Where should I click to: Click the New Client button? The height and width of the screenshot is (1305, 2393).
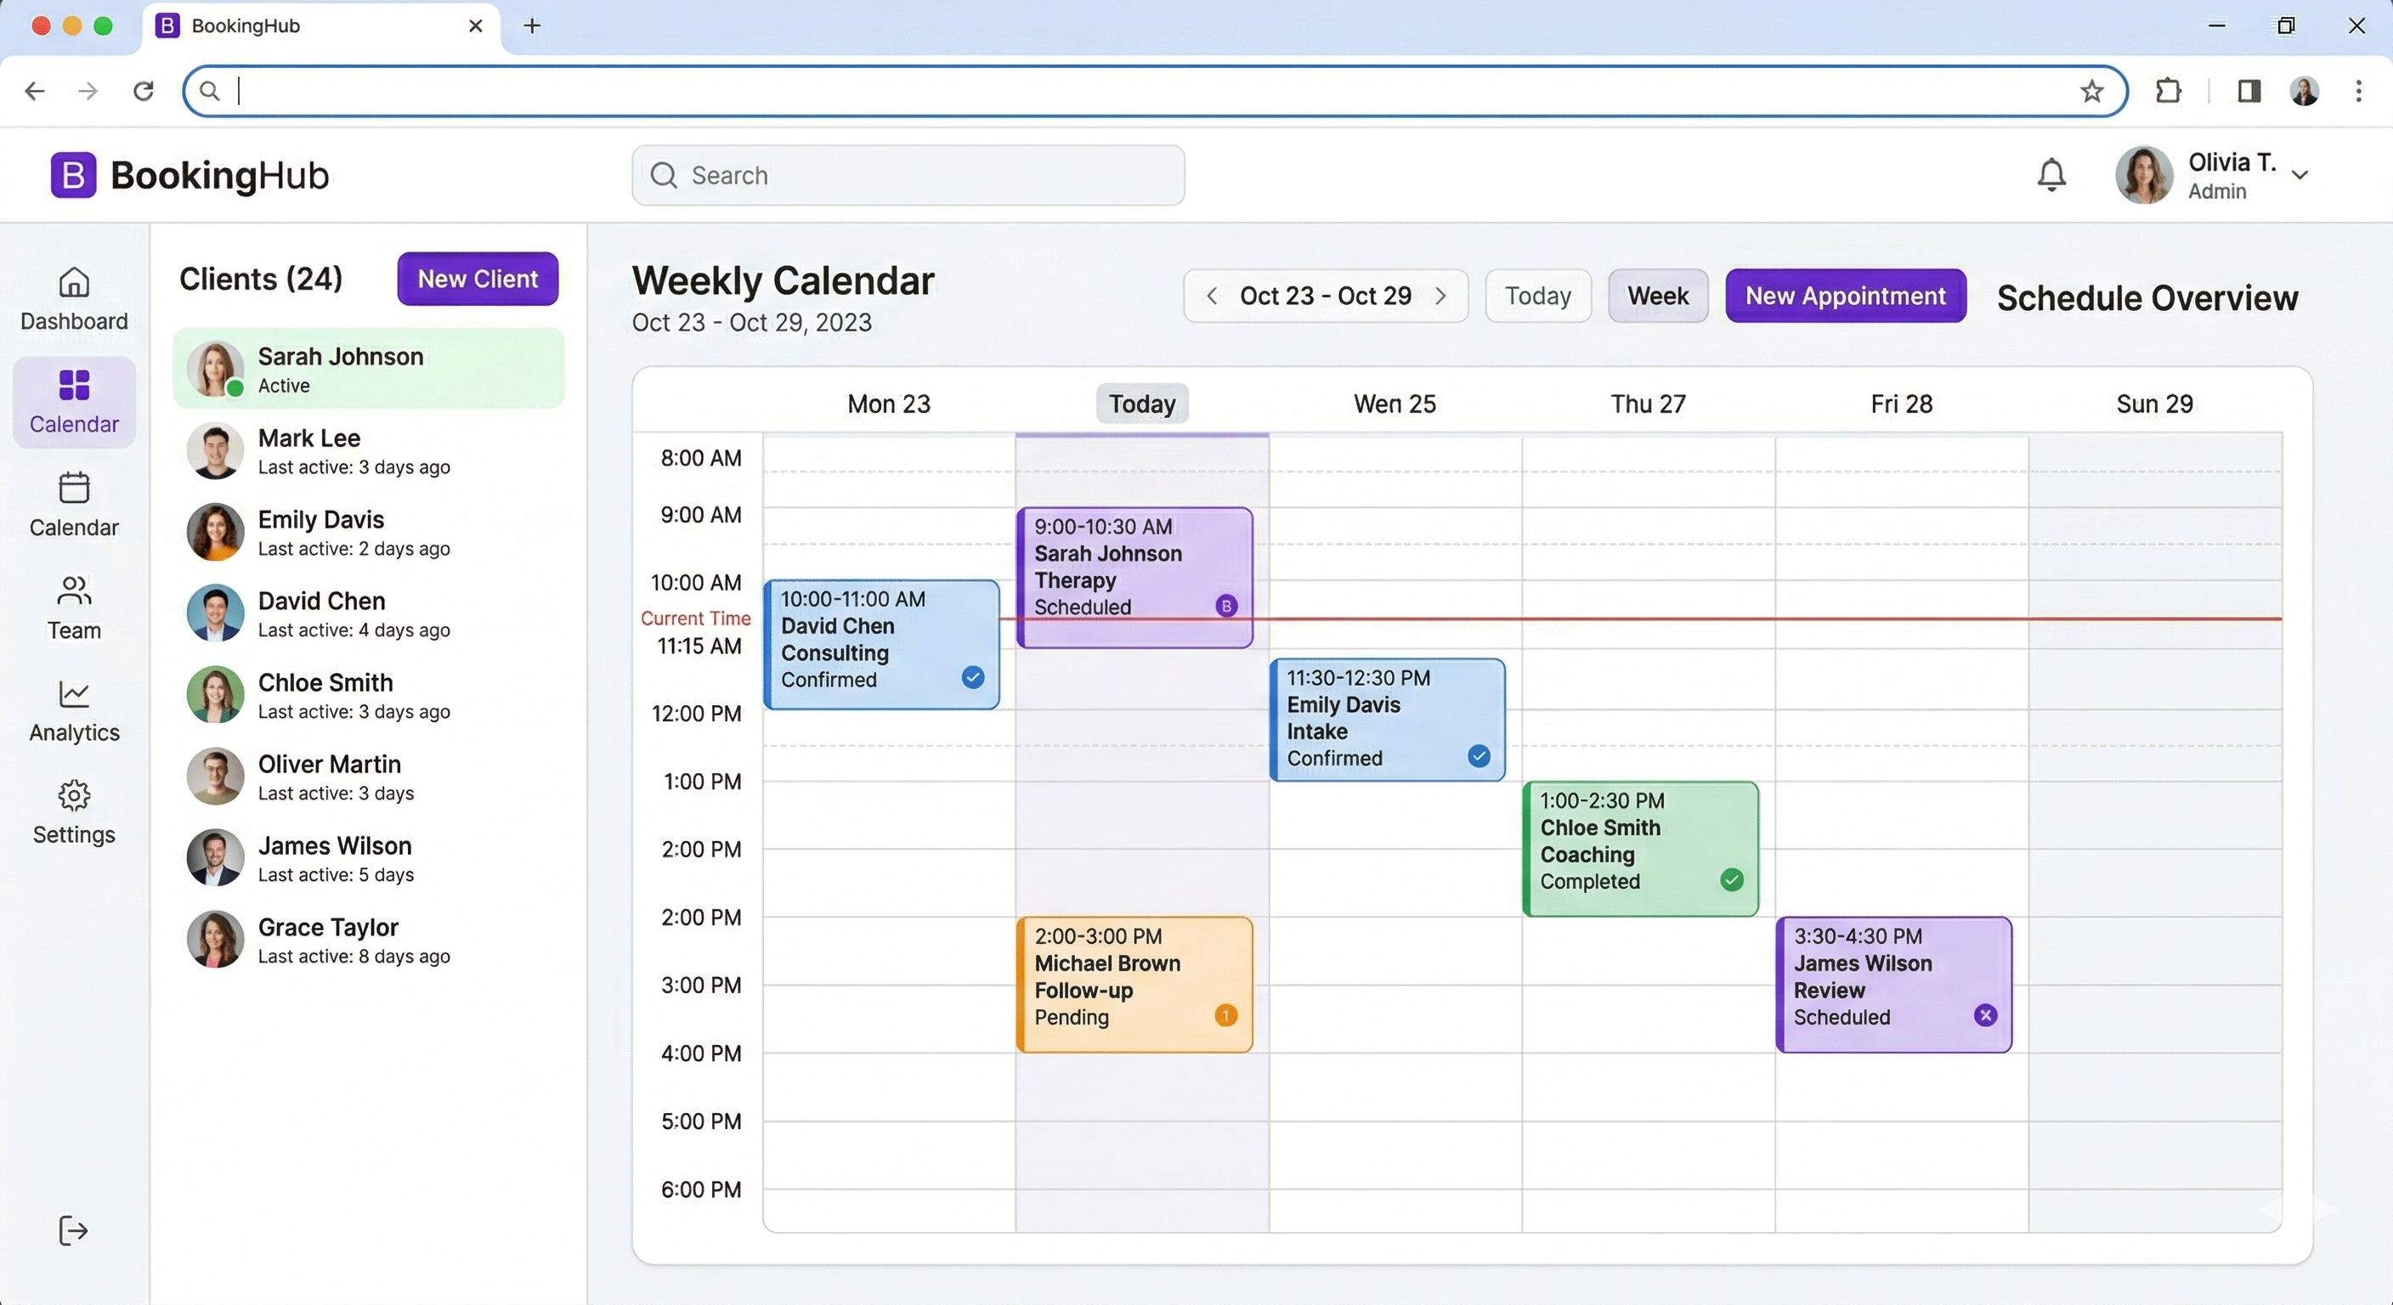pos(478,279)
